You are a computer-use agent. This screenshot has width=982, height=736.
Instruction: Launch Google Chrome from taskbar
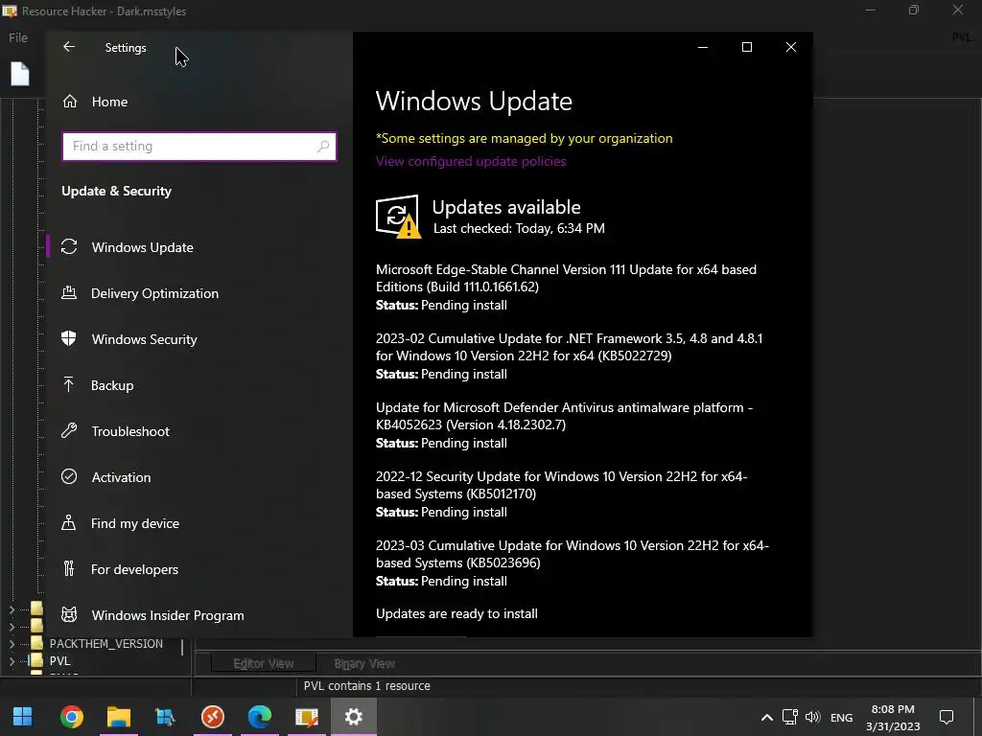pos(71,717)
